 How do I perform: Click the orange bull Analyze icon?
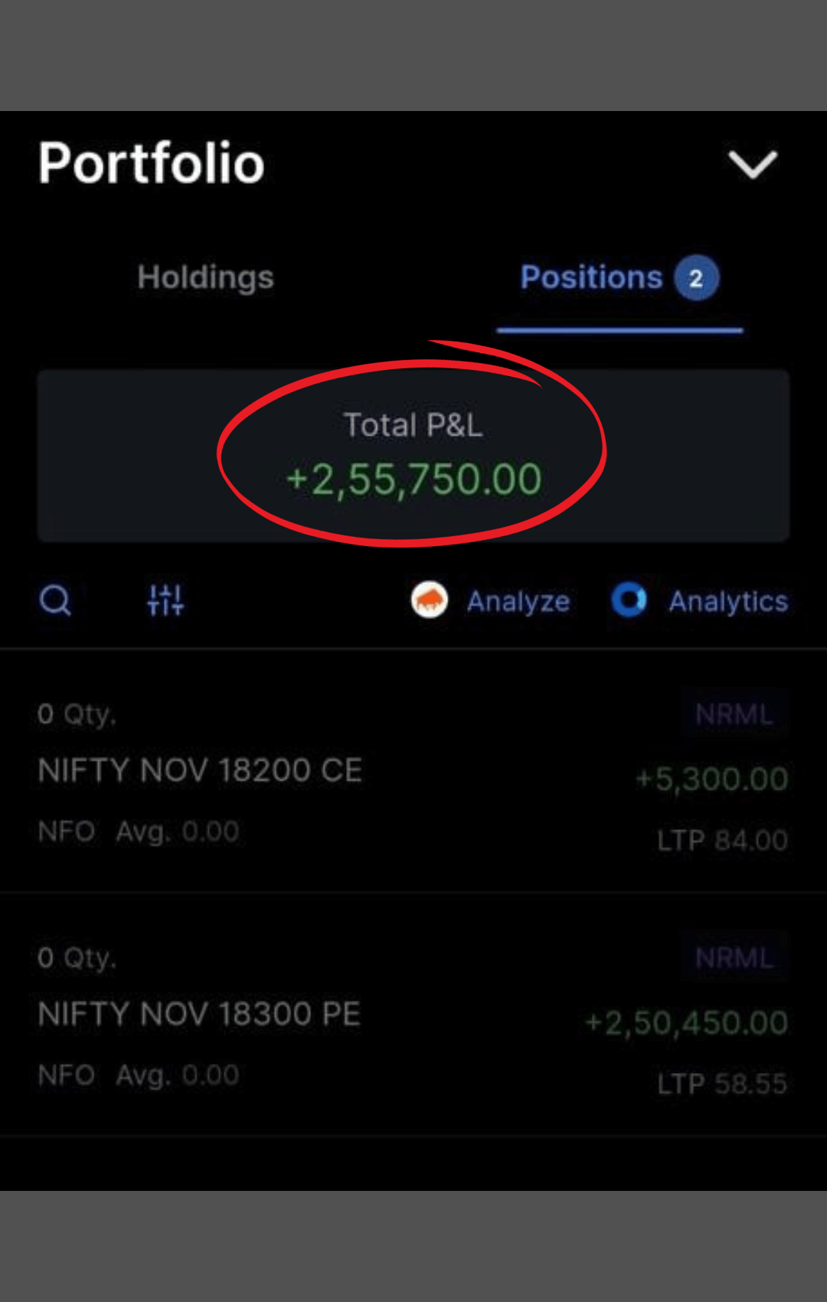430,600
